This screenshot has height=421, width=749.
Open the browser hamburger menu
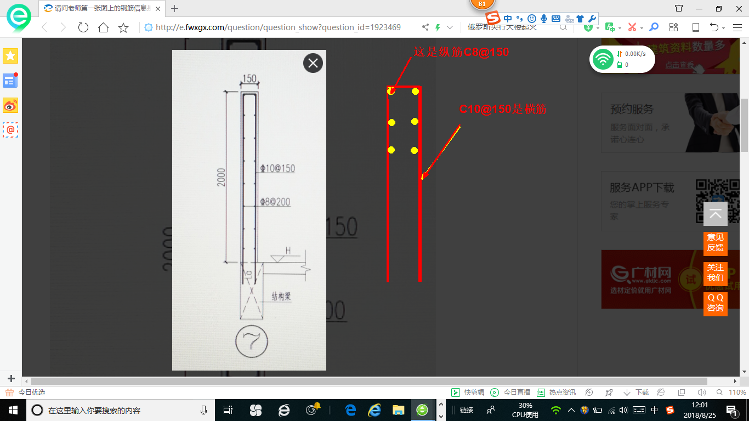click(736, 27)
